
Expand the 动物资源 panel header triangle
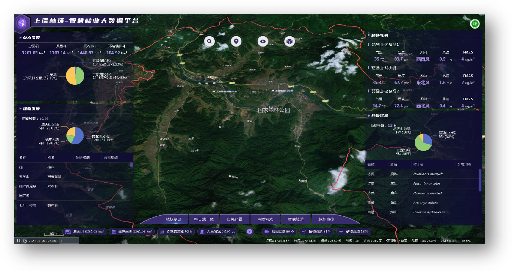point(369,116)
